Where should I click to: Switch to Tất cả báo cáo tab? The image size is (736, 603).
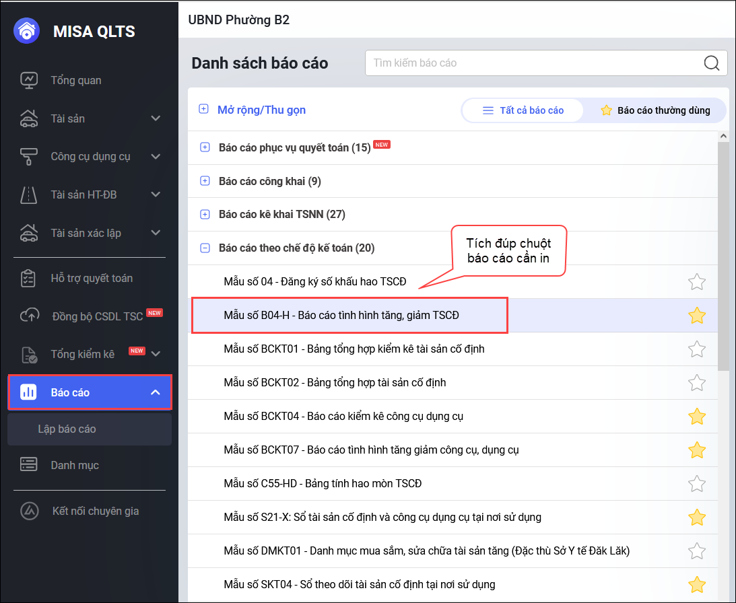[x=523, y=110]
